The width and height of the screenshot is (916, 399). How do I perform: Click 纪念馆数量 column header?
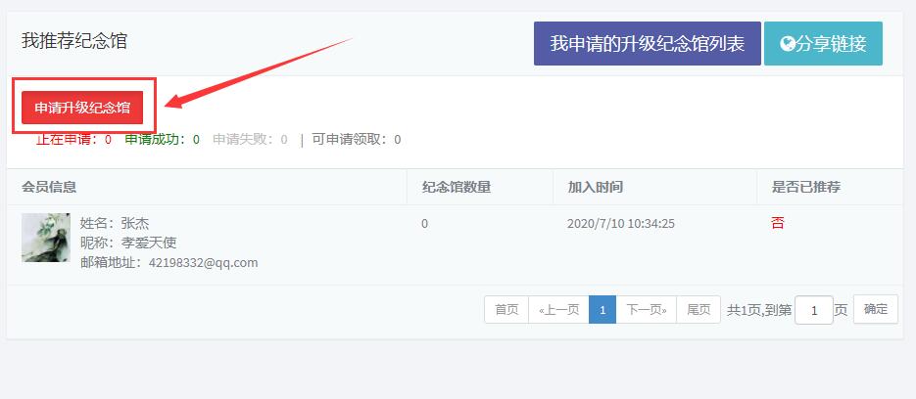coord(457,187)
